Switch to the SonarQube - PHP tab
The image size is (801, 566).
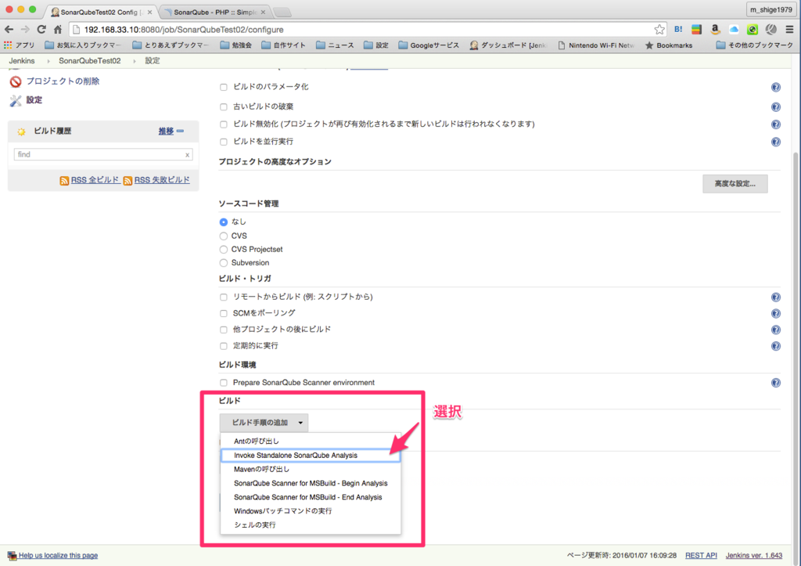(216, 12)
